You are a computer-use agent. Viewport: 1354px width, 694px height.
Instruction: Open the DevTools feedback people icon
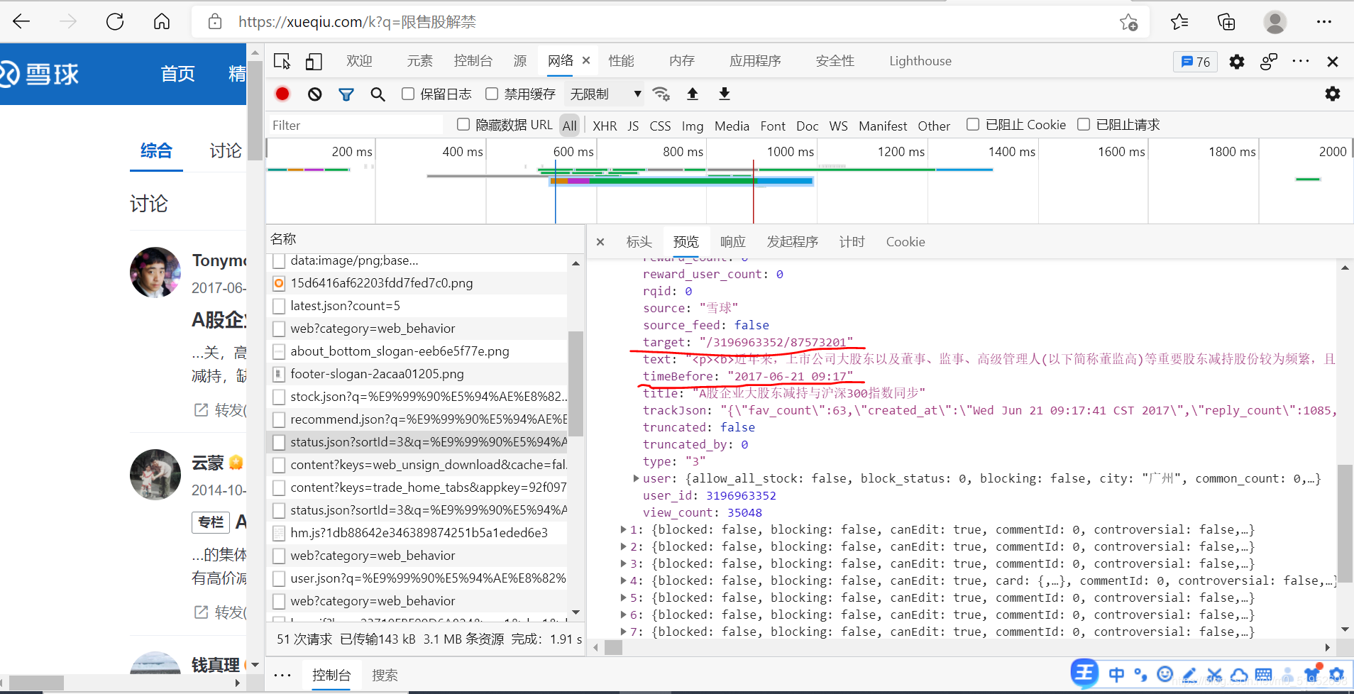point(1269,62)
